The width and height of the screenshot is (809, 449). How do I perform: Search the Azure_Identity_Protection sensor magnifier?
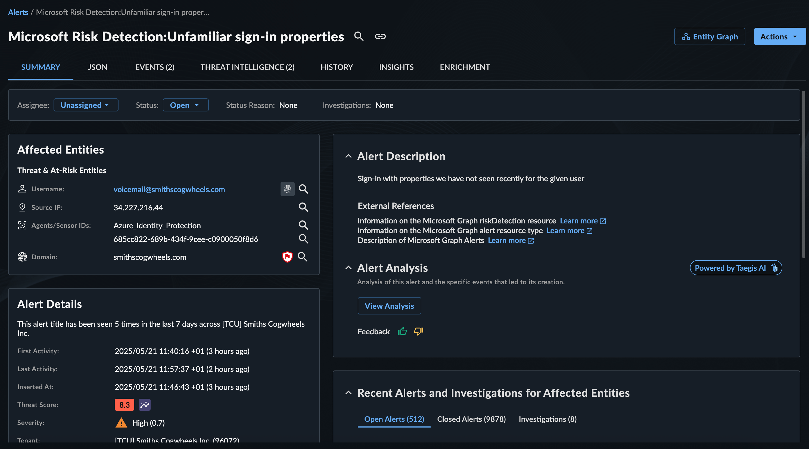click(303, 225)
